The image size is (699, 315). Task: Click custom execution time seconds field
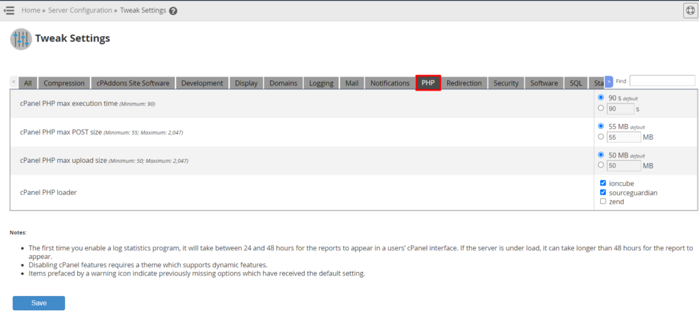click(x=620, y=108)
